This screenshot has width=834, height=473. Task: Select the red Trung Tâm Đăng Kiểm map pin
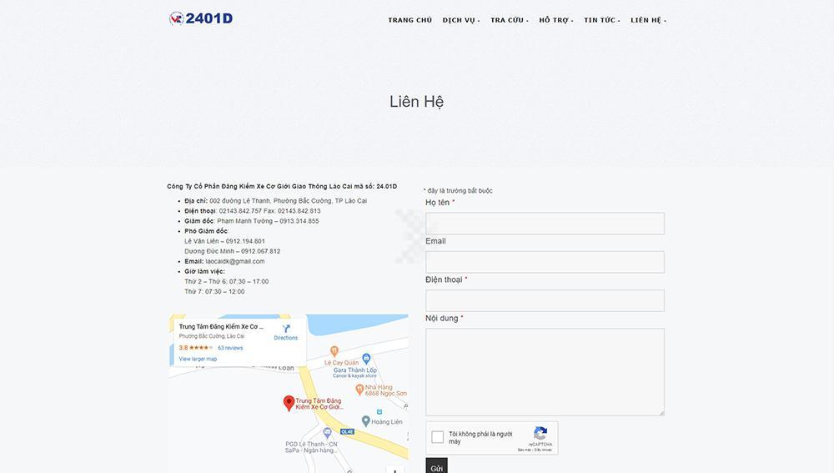click(x=289, y=403)
